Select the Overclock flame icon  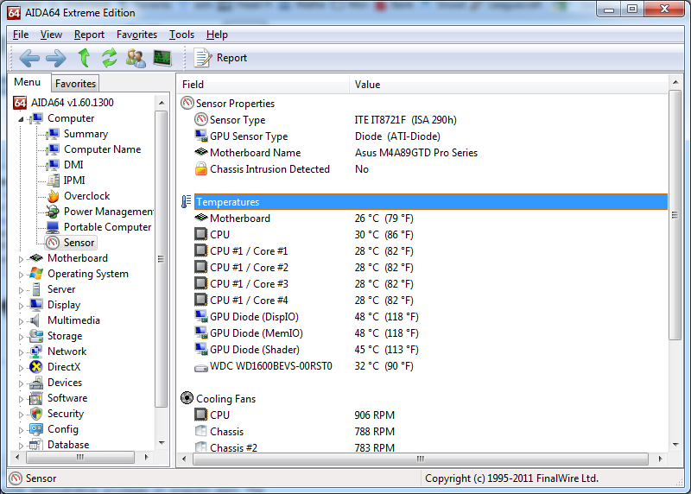[54, 196]
